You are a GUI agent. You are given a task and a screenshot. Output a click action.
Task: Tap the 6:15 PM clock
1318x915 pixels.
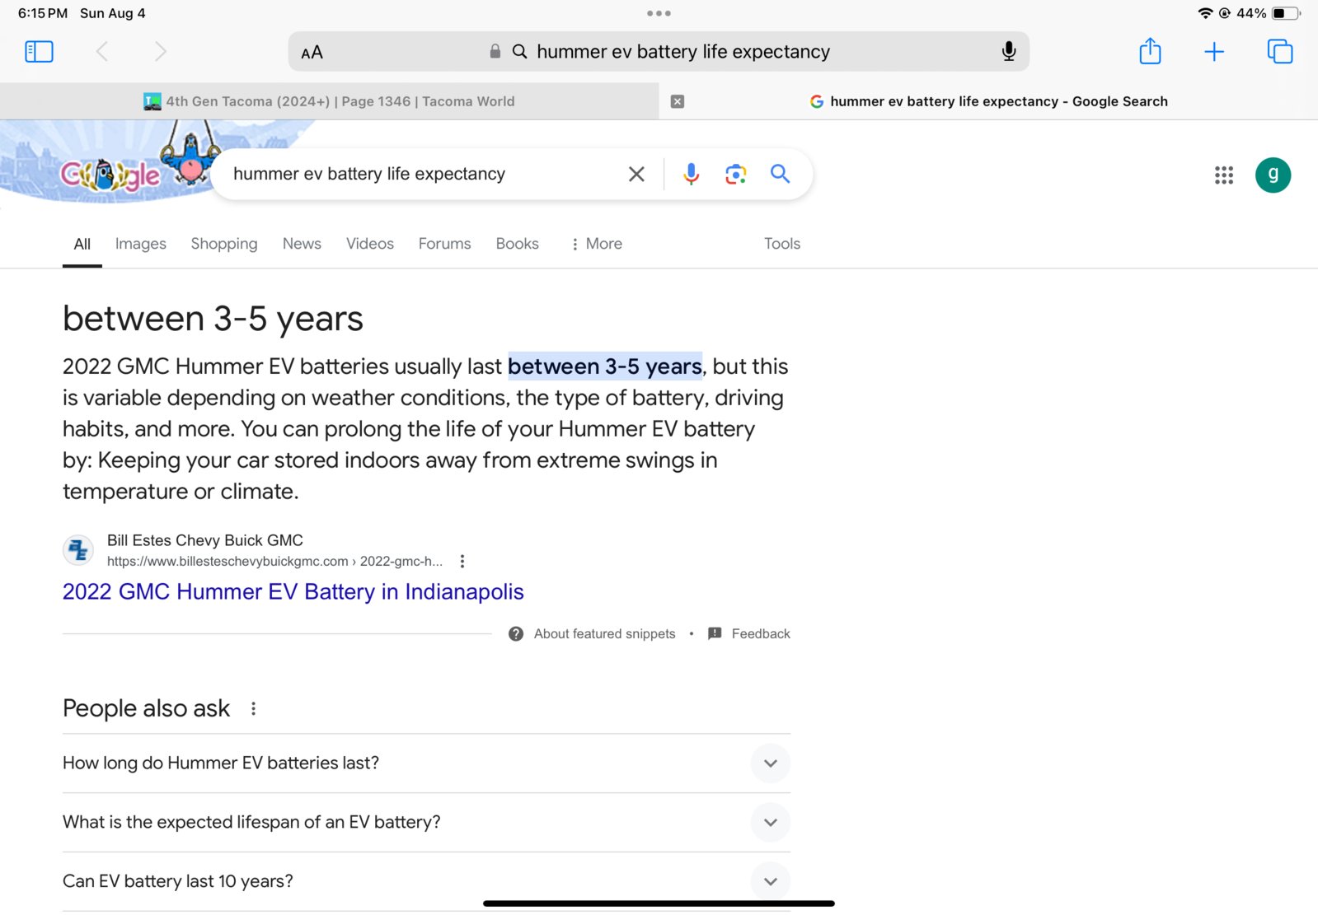click(x=43, y=13)
